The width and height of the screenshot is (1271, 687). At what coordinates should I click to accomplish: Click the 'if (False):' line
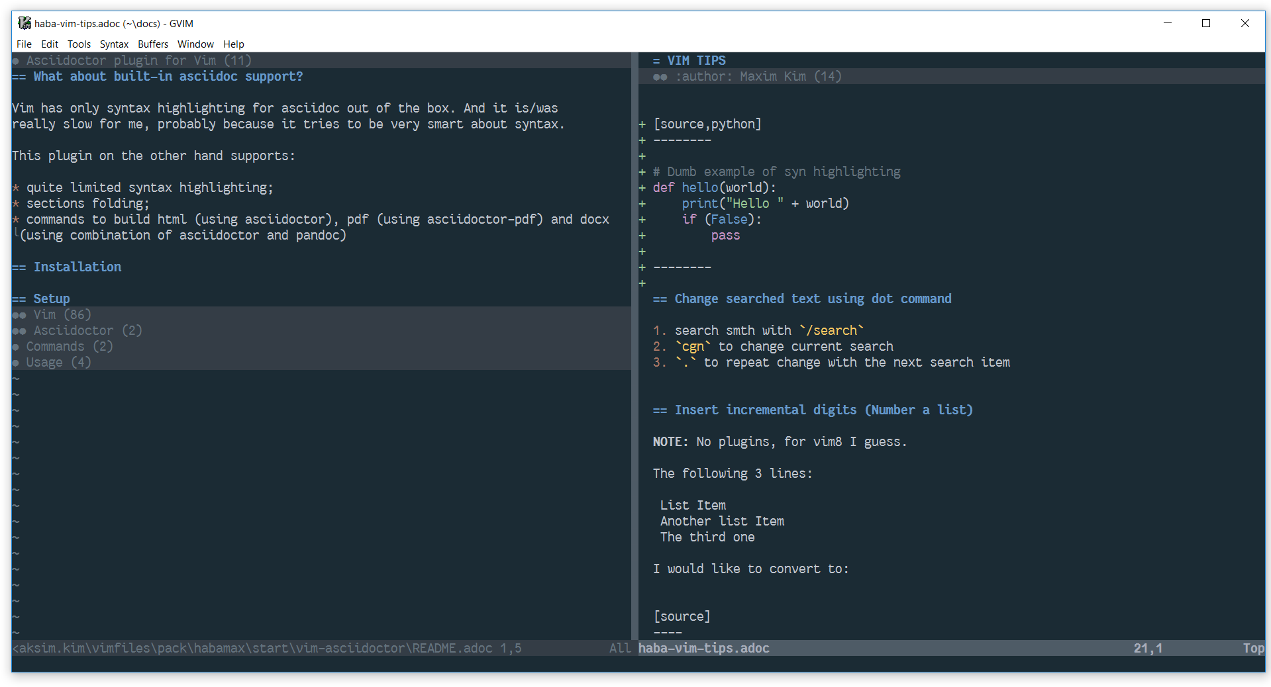(x=722, y=219)
